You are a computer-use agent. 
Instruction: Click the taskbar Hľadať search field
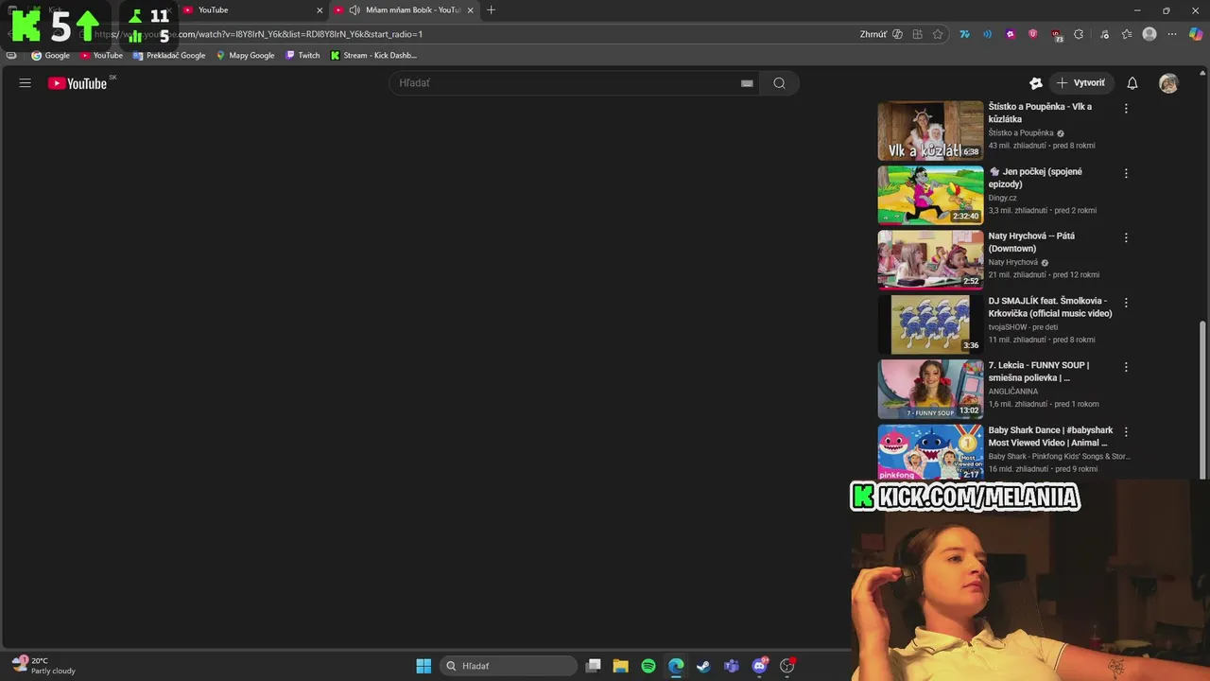tap(510, 666)
